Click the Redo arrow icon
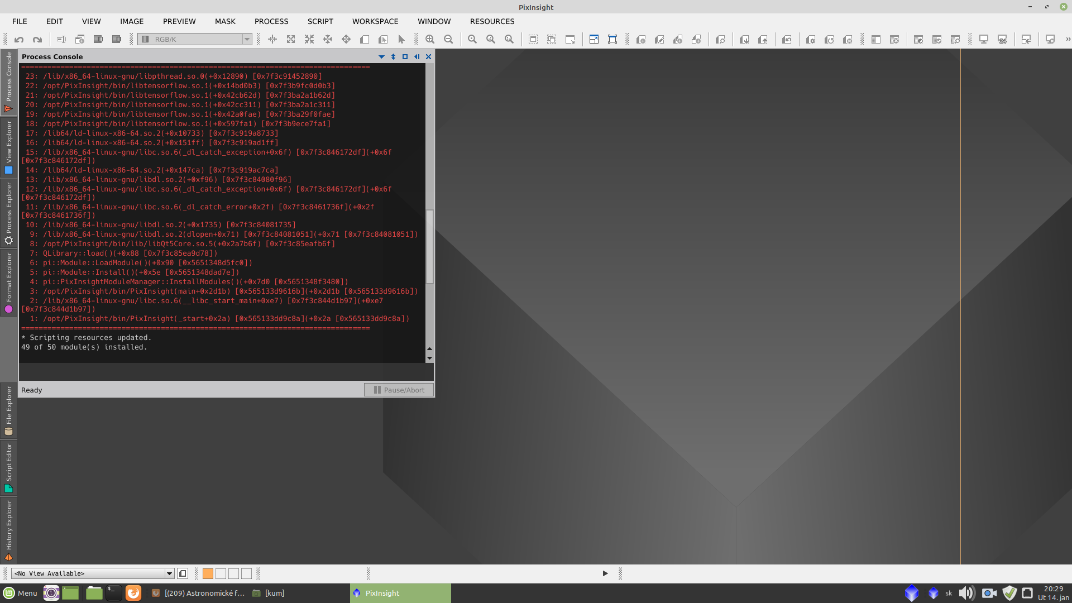1072x603 pixels. point(37,40)
